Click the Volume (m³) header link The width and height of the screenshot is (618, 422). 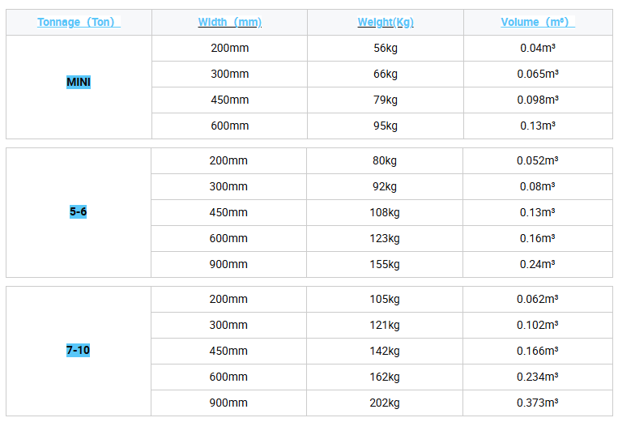(x=538, y=23)
